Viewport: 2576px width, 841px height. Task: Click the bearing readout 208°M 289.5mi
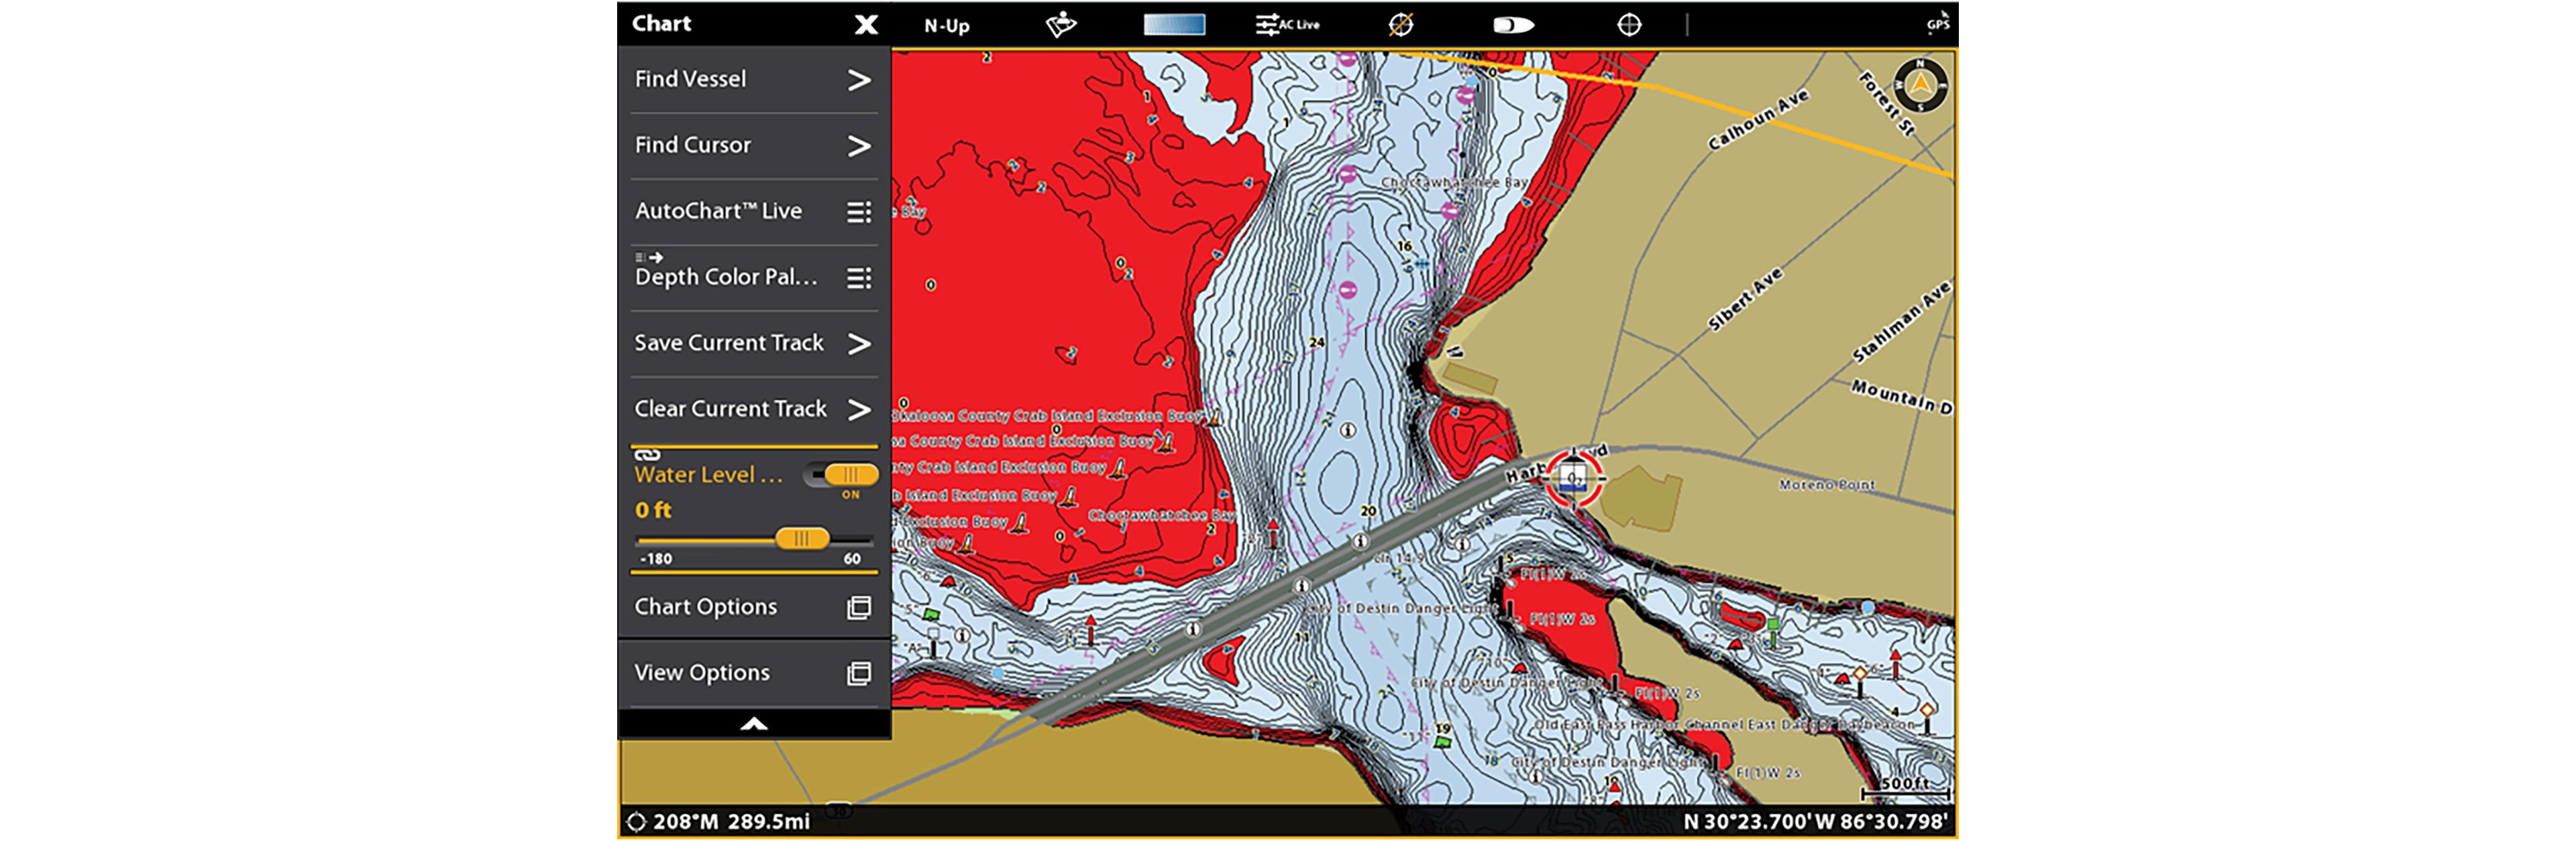[x=731, y=821]
